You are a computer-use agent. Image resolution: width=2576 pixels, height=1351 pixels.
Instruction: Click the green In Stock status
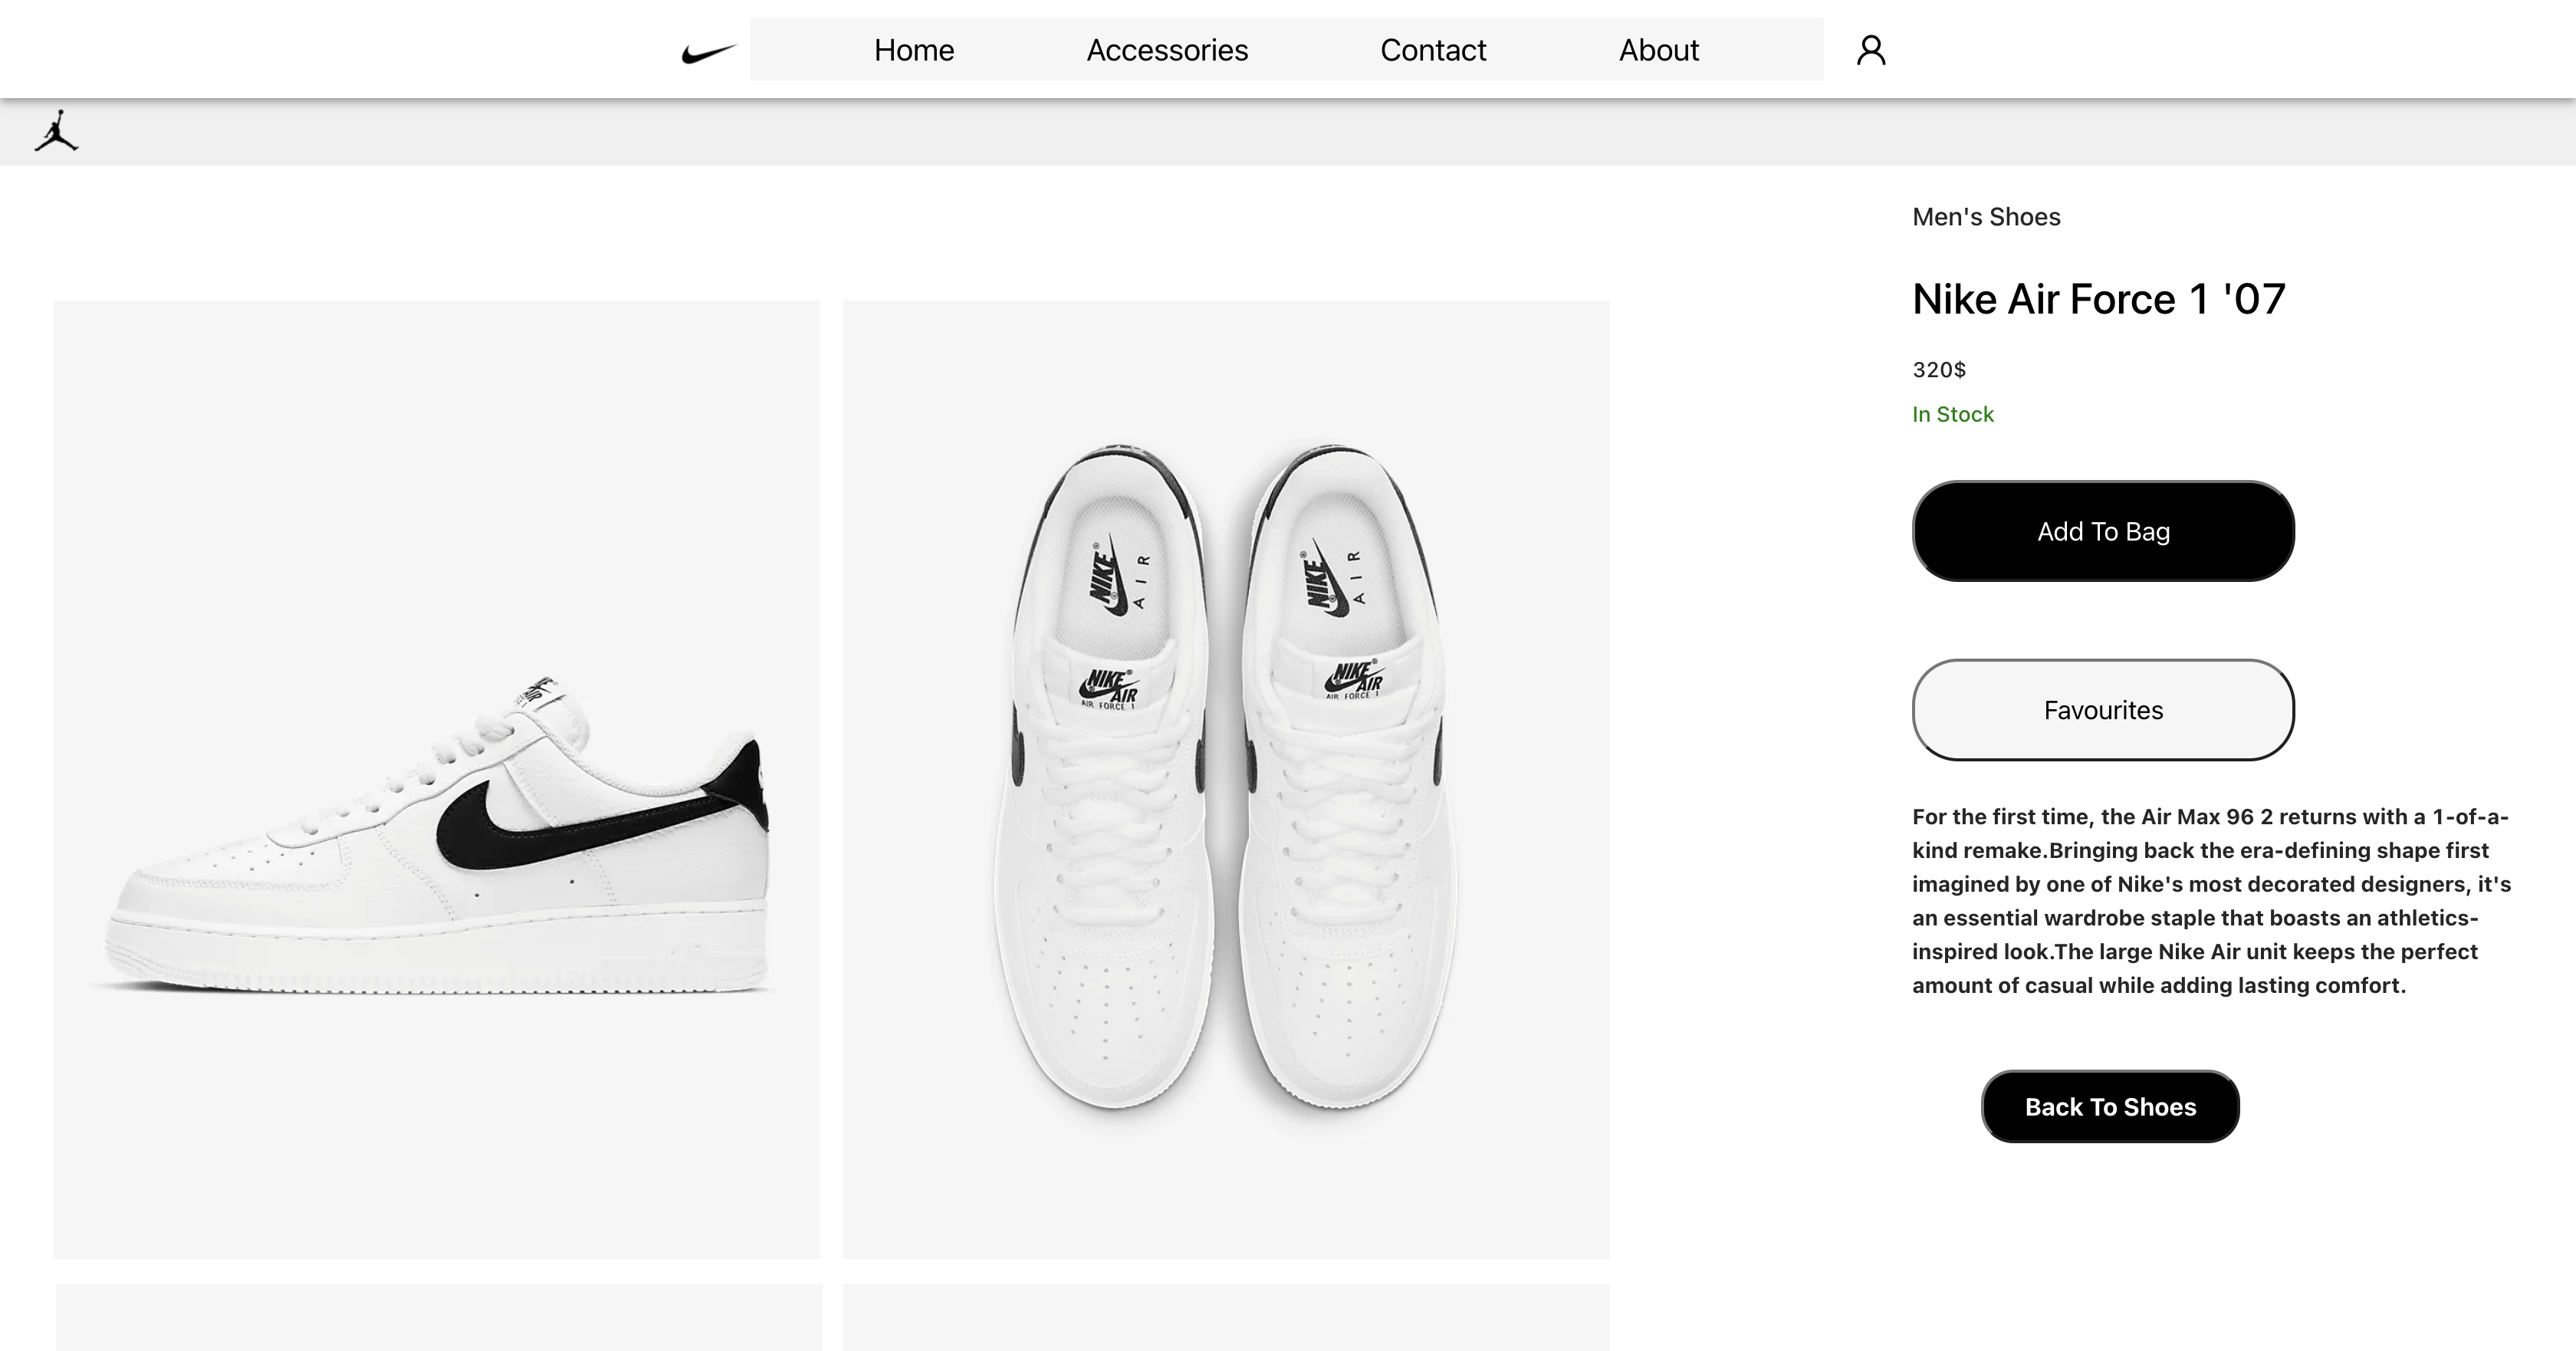(1953, 414)
